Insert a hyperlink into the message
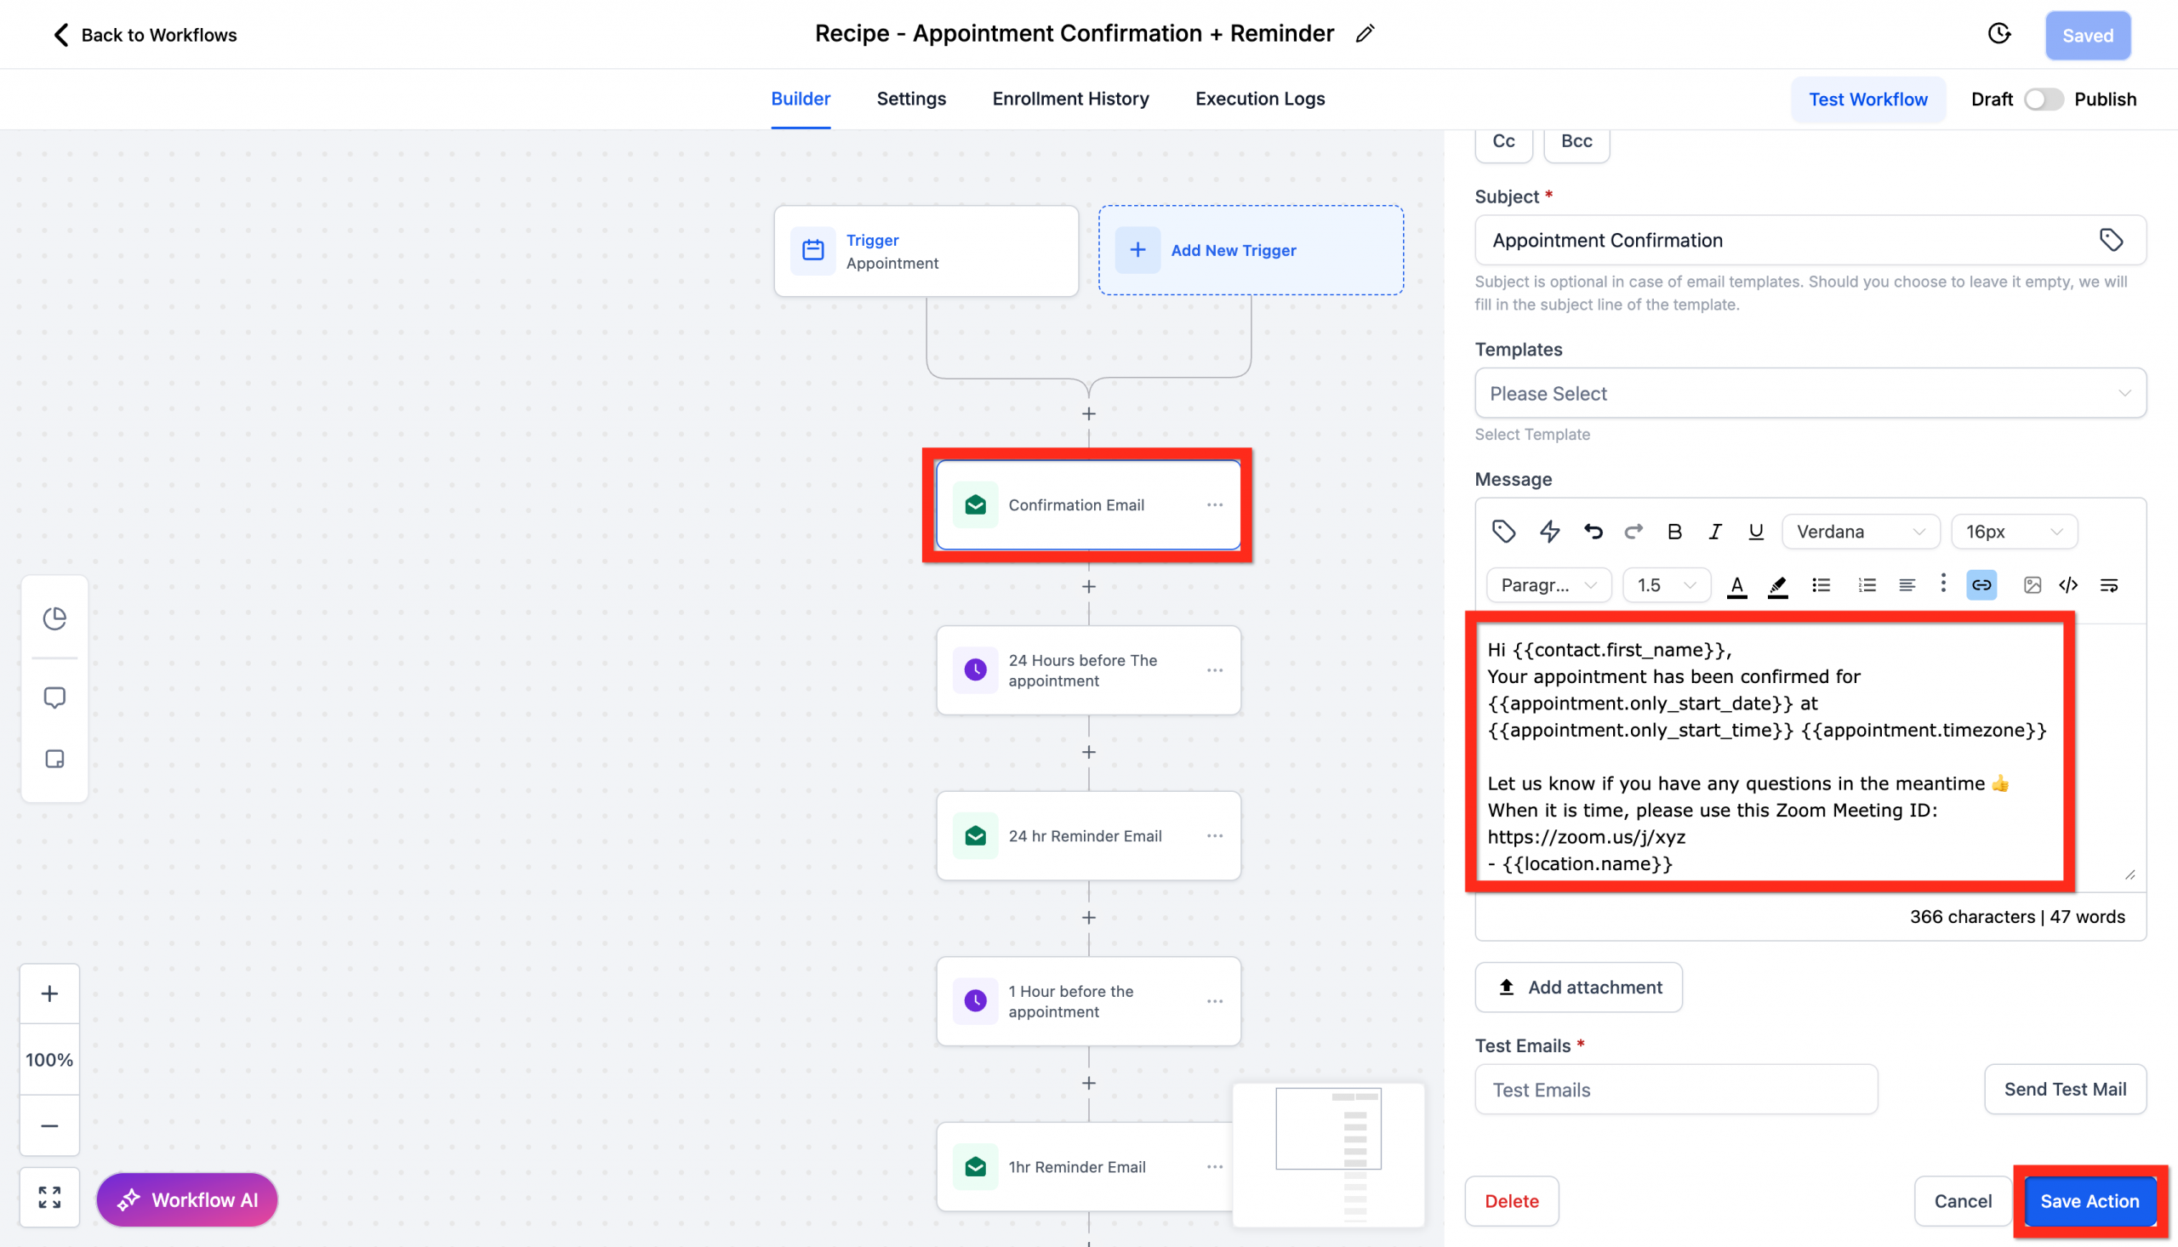 (1981, 585)
